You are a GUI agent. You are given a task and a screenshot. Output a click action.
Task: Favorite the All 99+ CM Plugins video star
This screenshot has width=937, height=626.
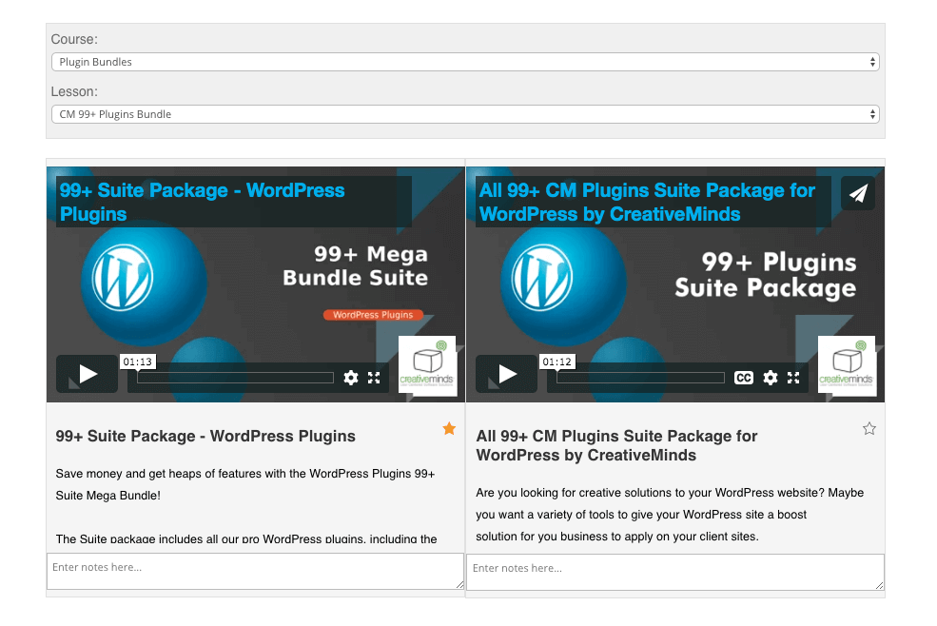(869, 429)
